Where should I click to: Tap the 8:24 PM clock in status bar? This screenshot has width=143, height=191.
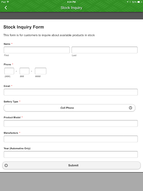(71, 2)
